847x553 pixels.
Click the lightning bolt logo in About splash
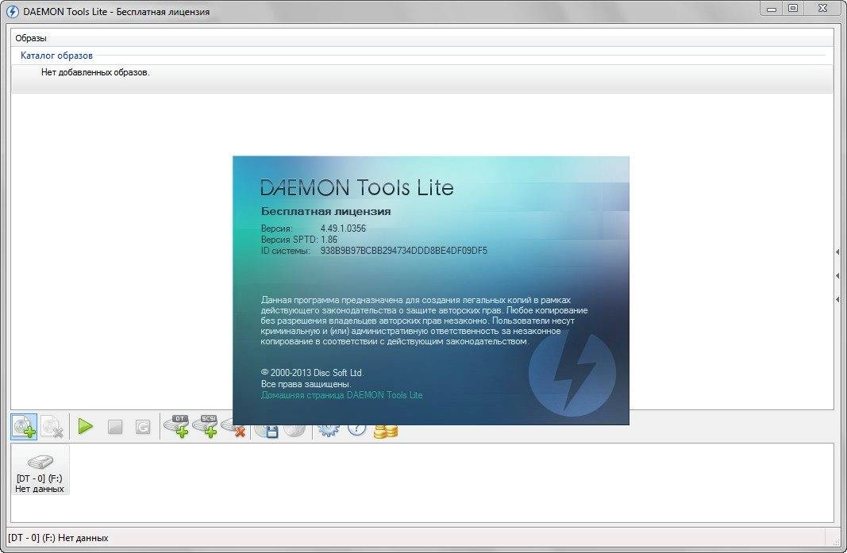572,373
